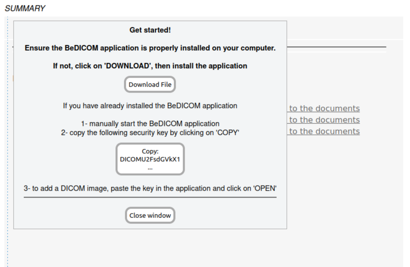Click the separator line above Close window
The height and width of the screenshot is (267, 410).
coord(150,197)
